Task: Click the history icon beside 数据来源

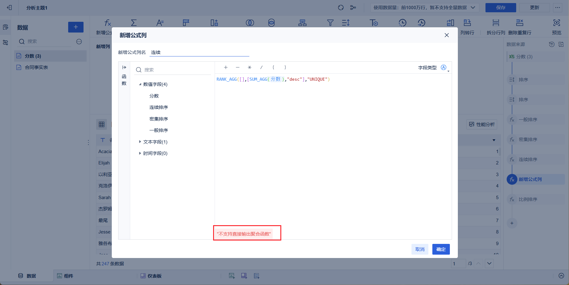Action: tap(552, 44)
